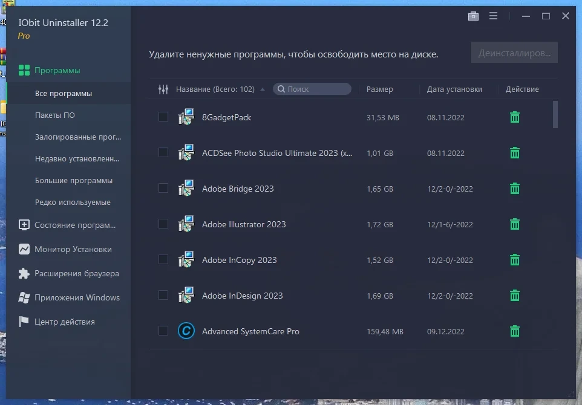
Task: Sort programs by Дата установки column
Action: tap(454, 89)
